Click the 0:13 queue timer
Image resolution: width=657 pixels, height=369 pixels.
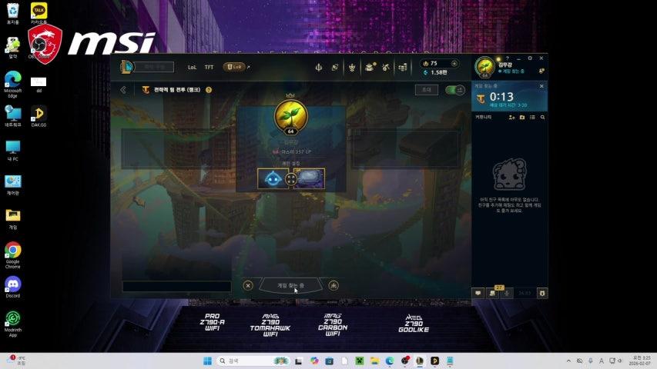point(501,97)
